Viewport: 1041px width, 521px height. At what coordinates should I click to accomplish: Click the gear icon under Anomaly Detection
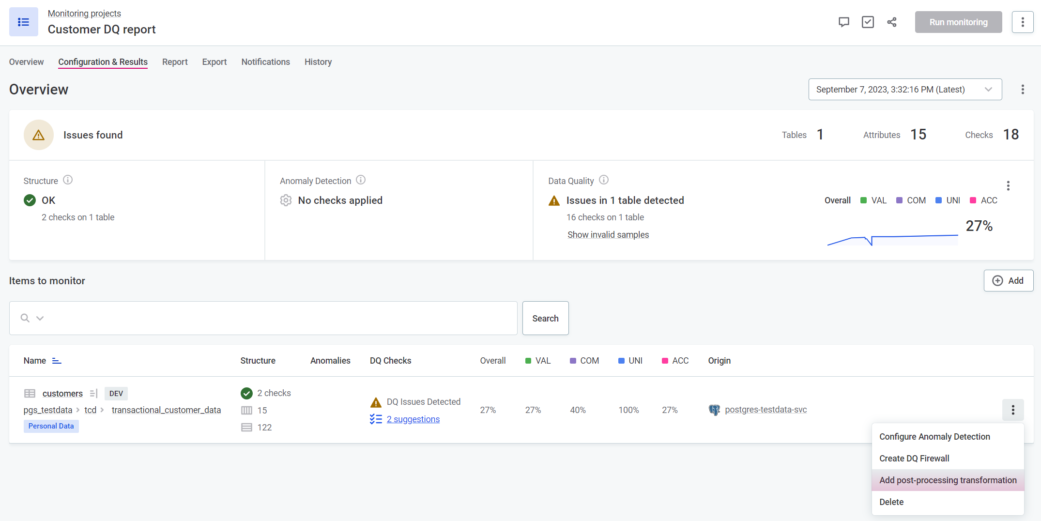pyautogui.click(x=286, y=200)
